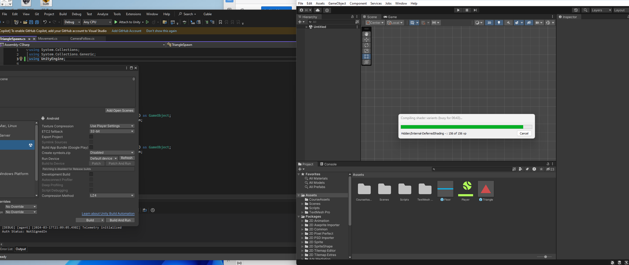
Task: Click the Unity Play button
Action: pyautogui.click(x=458, y=10)
